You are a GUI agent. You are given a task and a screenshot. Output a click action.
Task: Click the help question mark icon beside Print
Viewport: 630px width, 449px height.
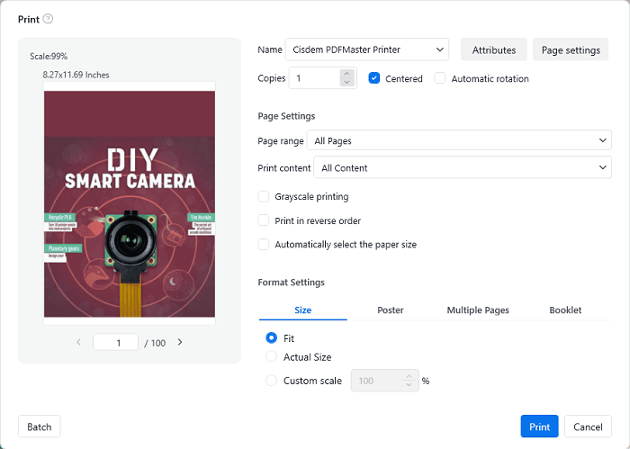click(48, 19)
